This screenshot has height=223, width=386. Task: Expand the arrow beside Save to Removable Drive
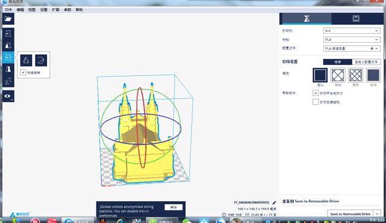coord(377,214)
